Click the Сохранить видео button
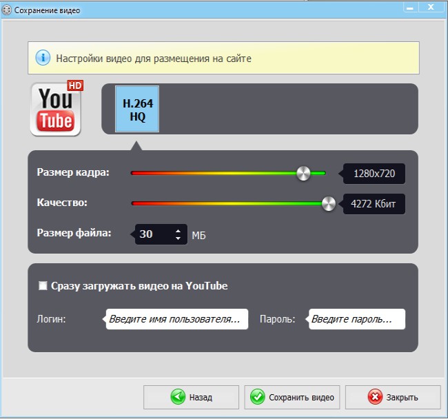448x419 pixels. coord(292,397)
